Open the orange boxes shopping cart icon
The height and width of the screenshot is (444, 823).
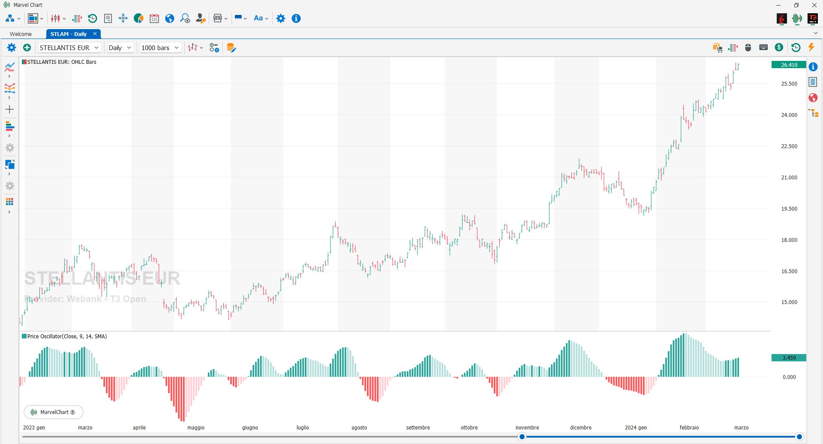(718, 48)
